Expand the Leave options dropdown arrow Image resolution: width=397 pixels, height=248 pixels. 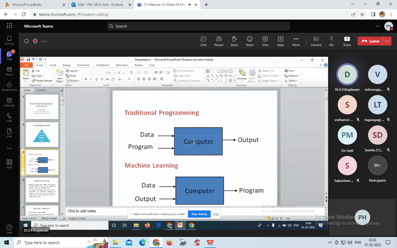pos(387,41)
